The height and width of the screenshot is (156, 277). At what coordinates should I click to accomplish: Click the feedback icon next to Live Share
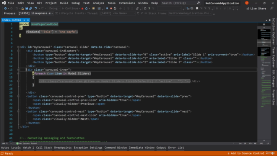[x=272, y=8]
